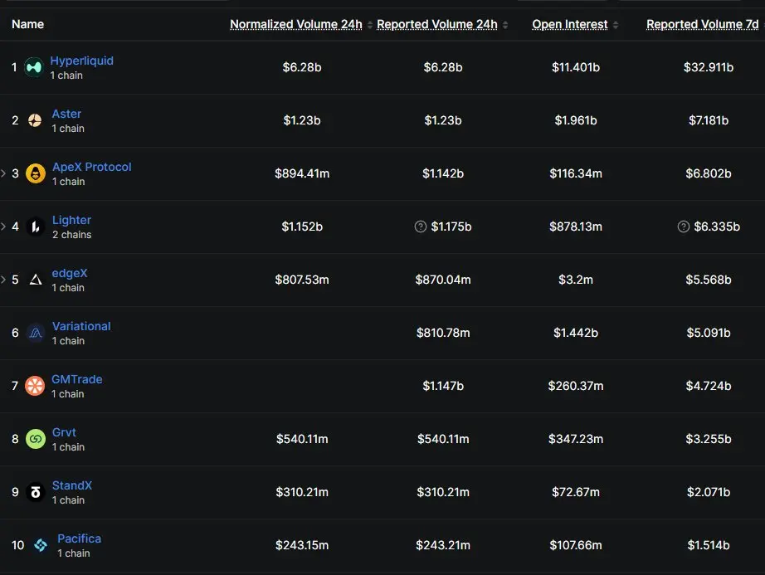
Task: Select Lighter's $1.152b normalized volume
Action: [302, 227]
